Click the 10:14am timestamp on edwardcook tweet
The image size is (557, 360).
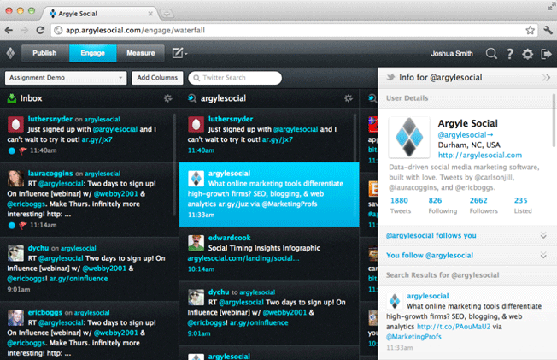201,269
